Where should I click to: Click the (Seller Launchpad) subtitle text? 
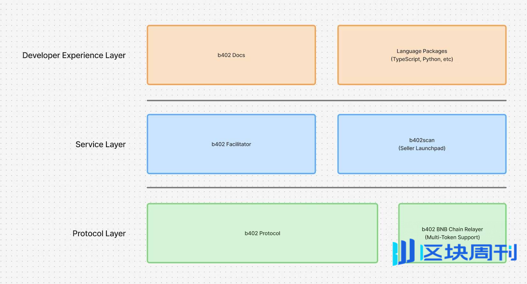(422, 148)
